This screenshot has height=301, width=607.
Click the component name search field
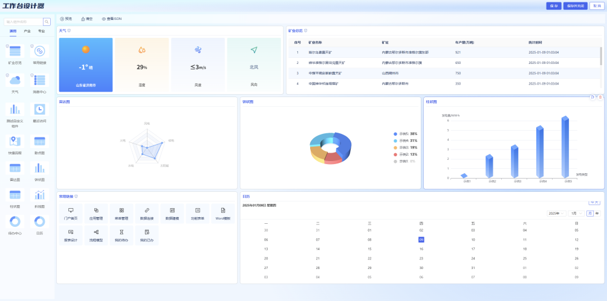point(23,22)
